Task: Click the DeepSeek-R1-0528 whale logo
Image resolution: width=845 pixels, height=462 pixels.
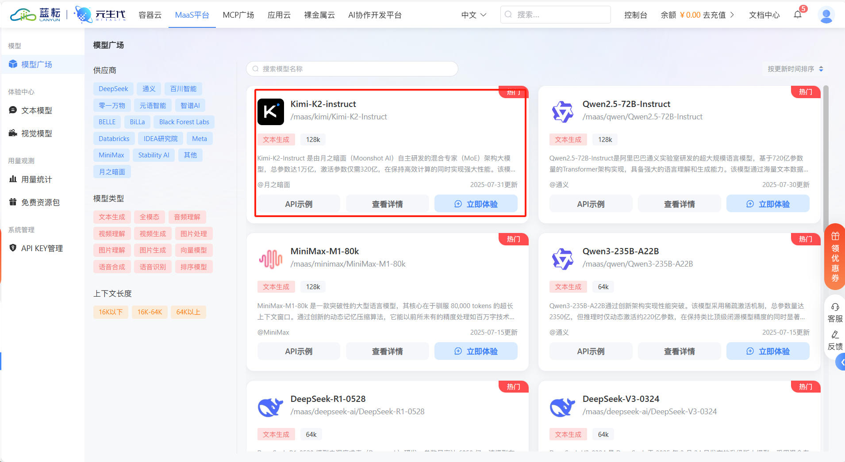Action: coord(271,407)
